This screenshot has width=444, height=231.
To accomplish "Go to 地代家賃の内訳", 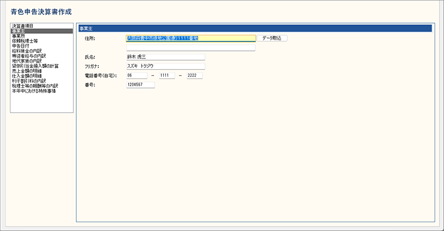I will tap(27, 61).
